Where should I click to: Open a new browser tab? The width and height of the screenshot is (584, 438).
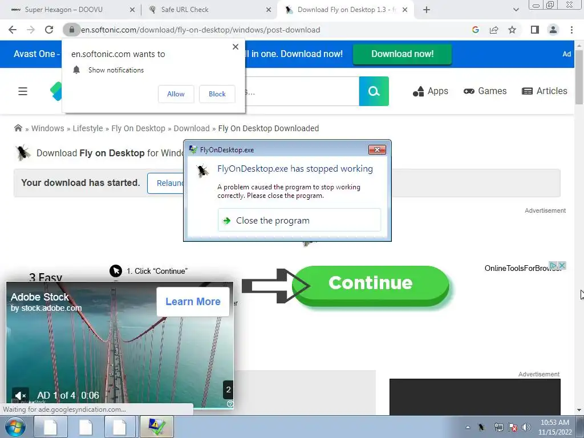427,10
